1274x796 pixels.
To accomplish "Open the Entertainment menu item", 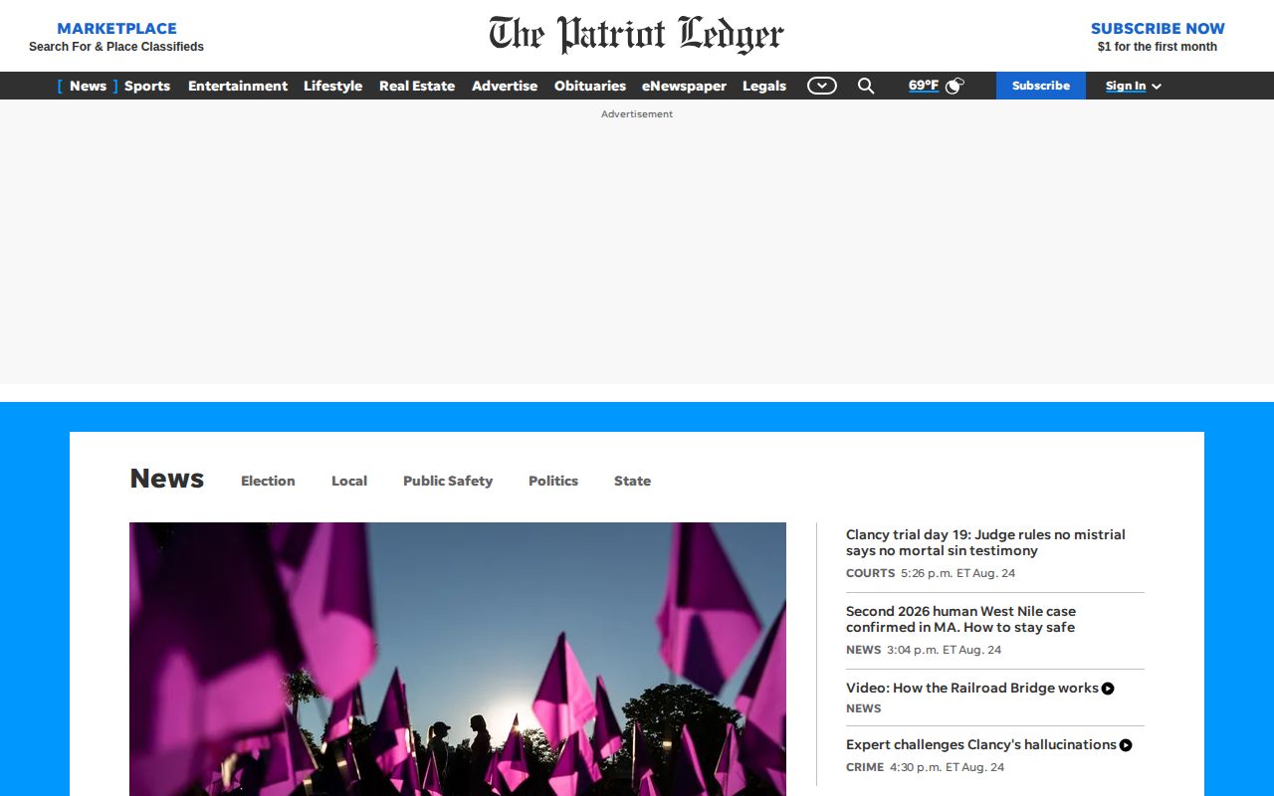I will (238, 86).
